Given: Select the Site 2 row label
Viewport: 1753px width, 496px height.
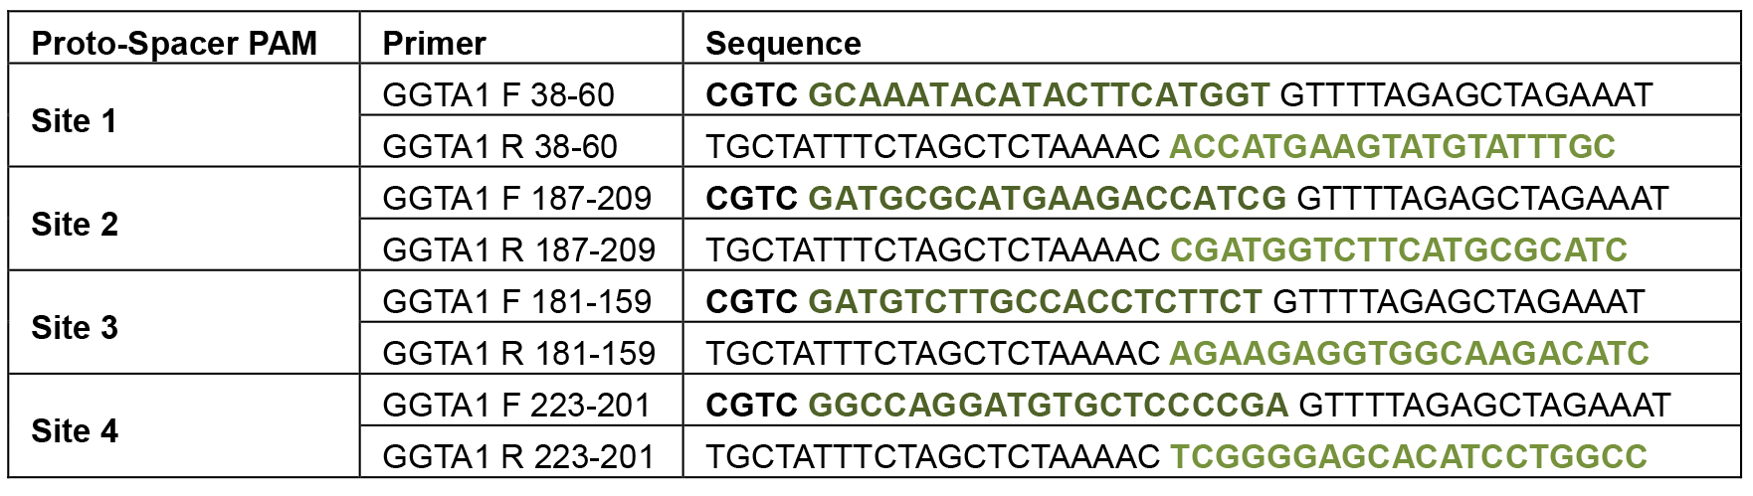Looking at the screenshot, I should coord(75,225).
